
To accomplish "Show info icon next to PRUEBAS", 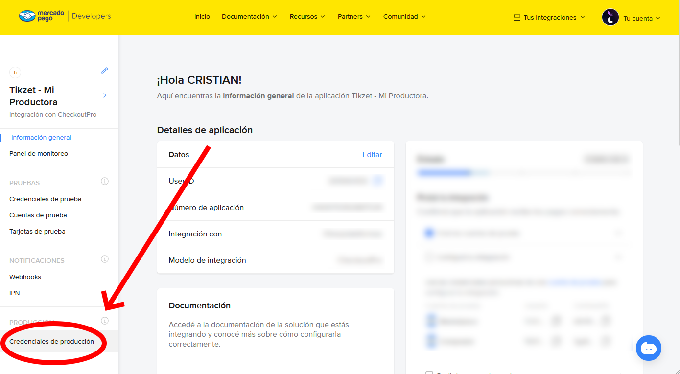I will point(105,181).
